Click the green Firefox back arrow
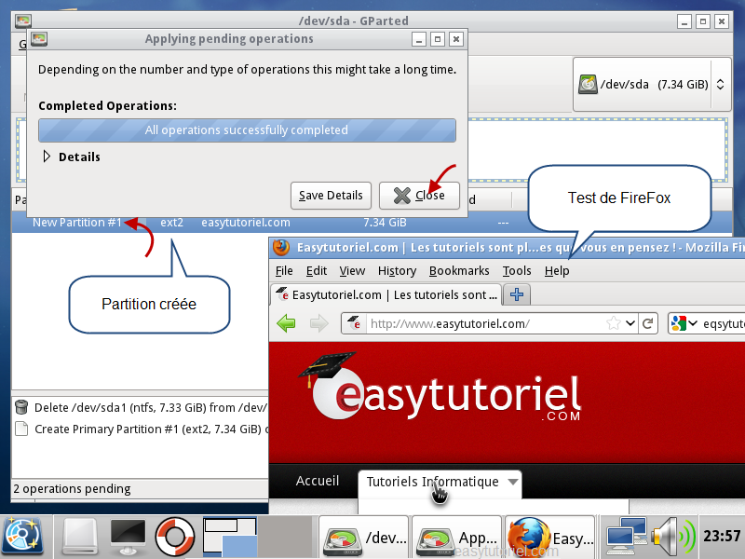Screen dimensions: 745x559 [286, 323]
